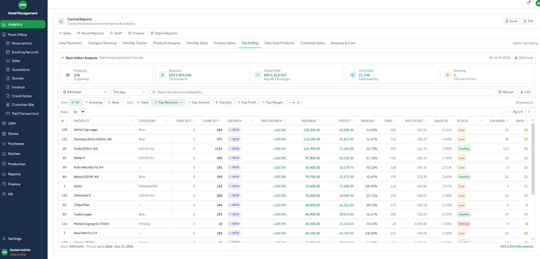Image resolution: width=540 pixels, height=259 pixels.
Task: Click the Refresh button
Action: point(506,92)
